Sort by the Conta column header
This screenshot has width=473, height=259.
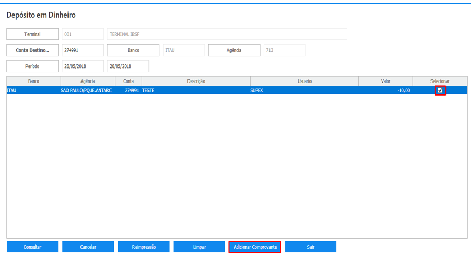pyautogui.click(x=129, y=81)
